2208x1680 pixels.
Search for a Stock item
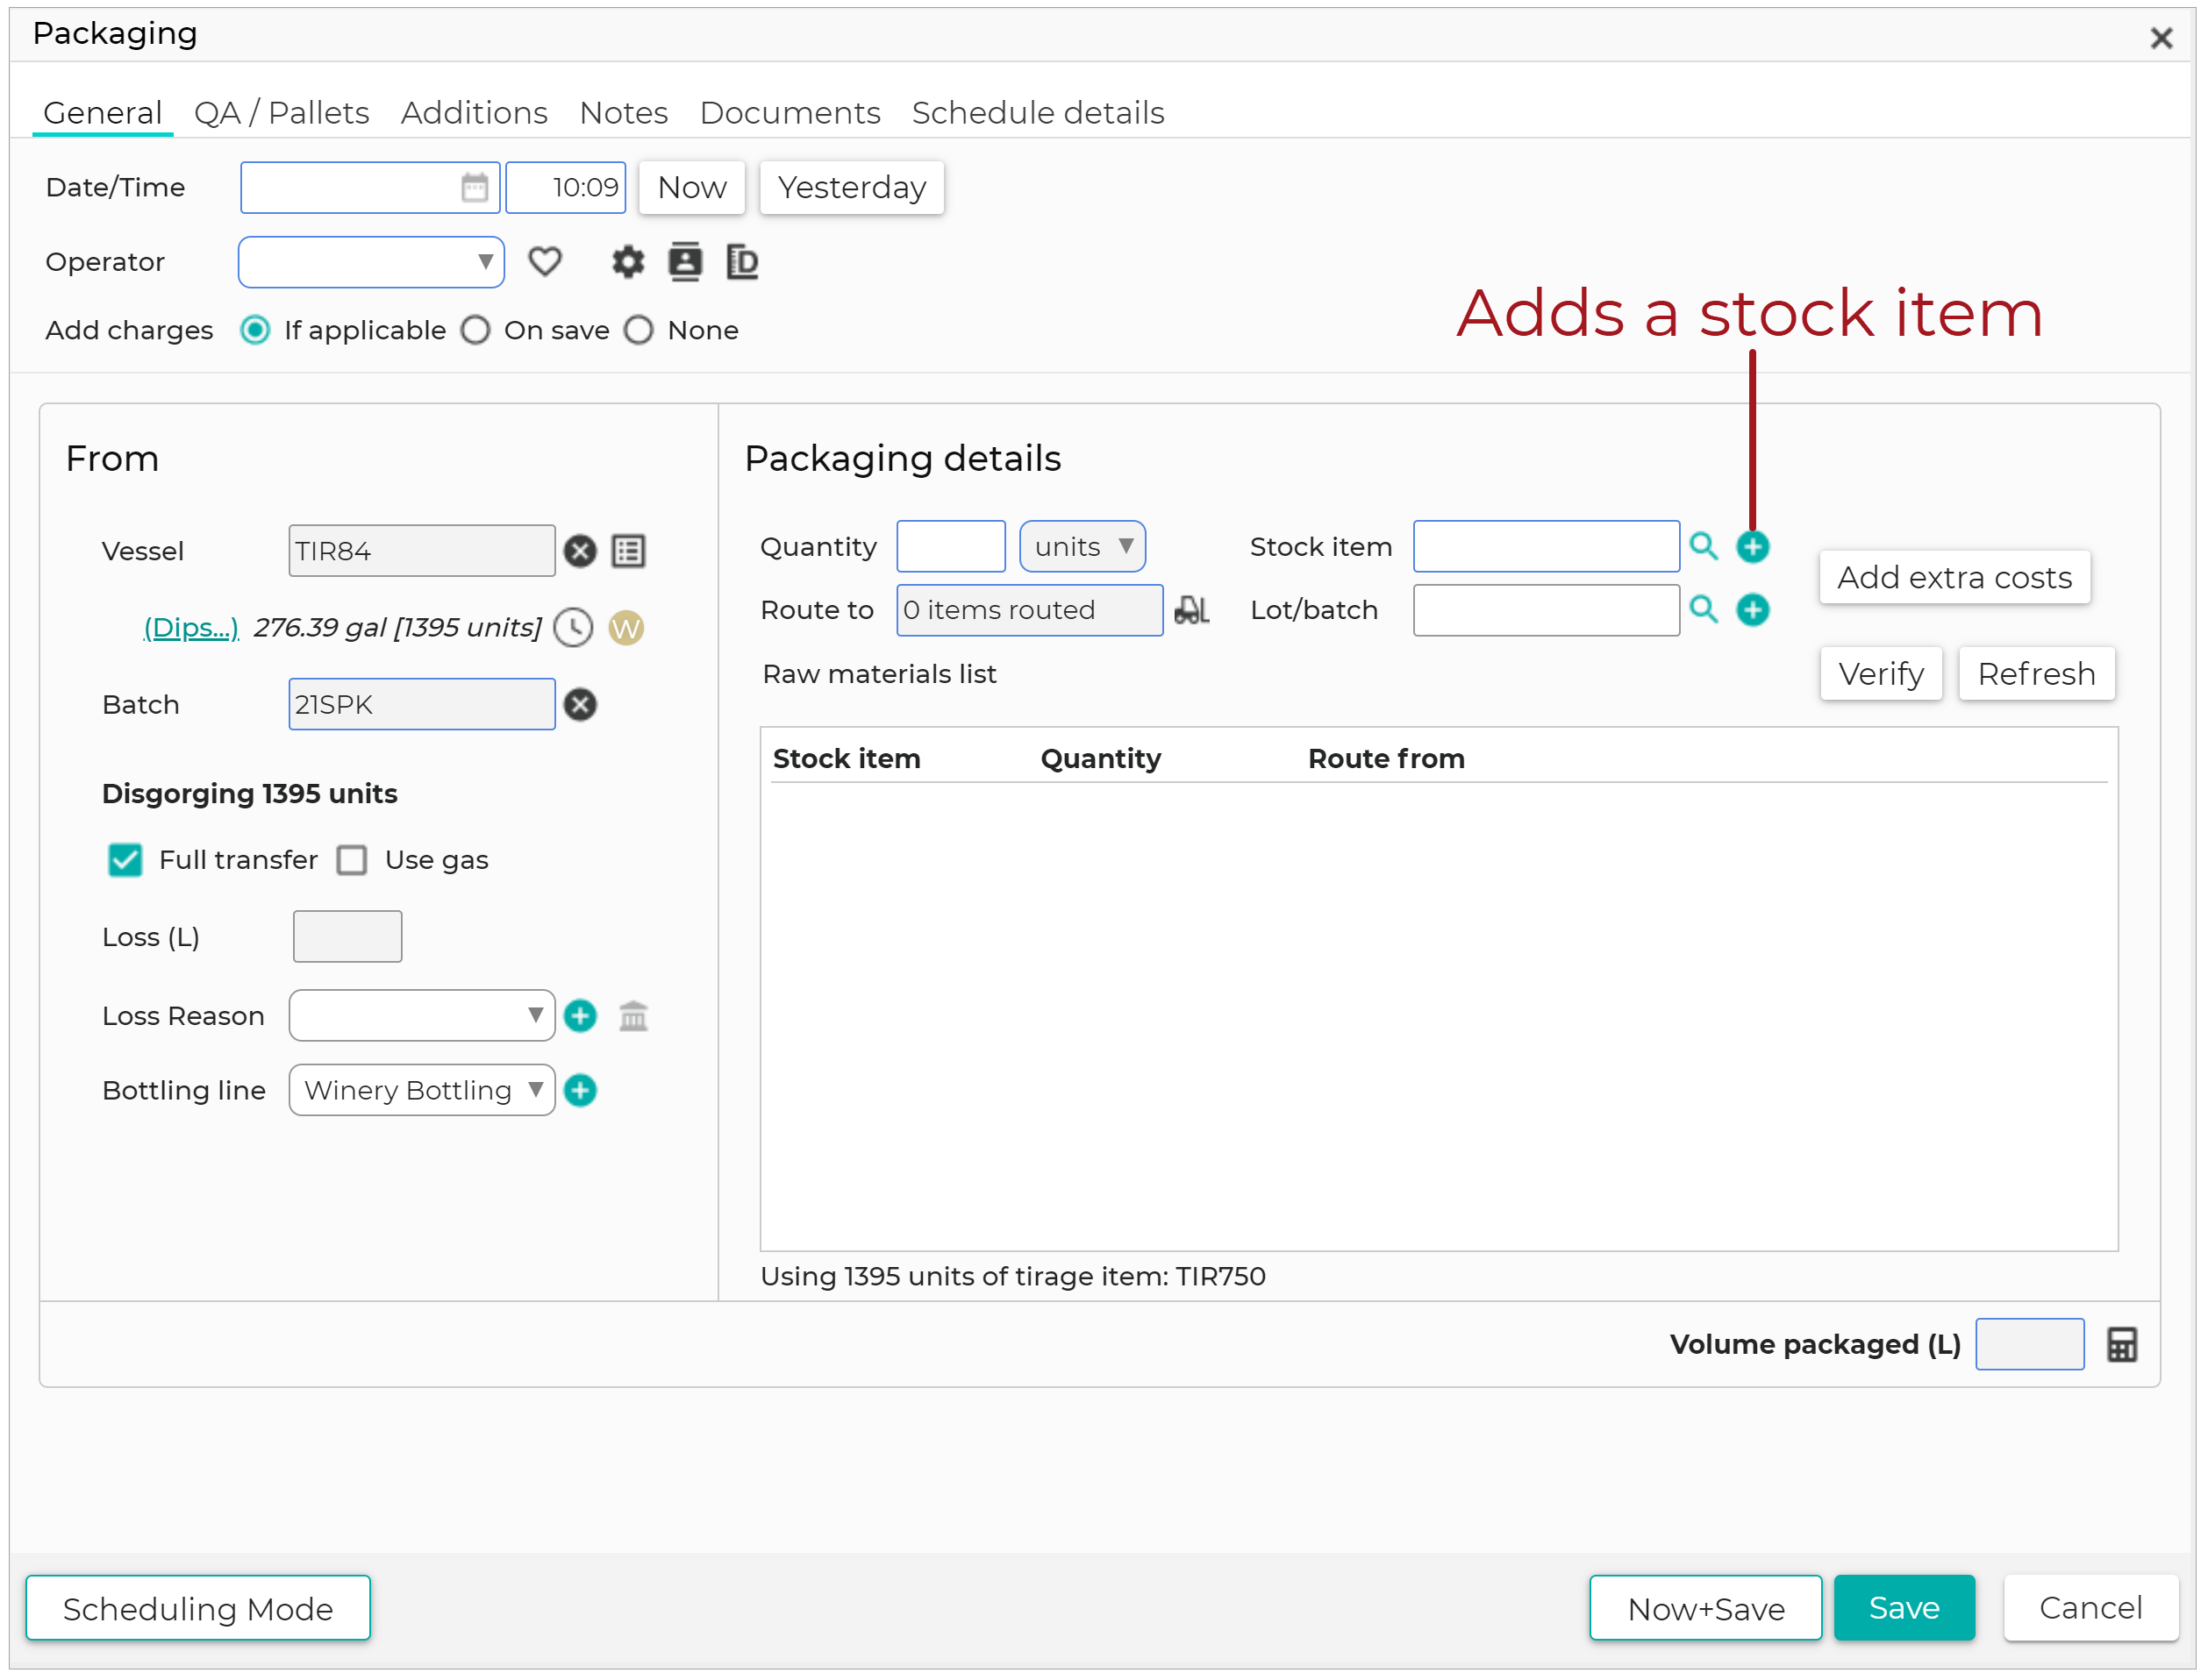pyautogui.click(x=1704, y=547)
